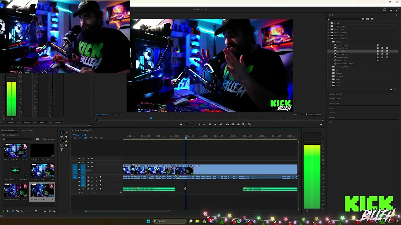This screenshot has width=401, height=225.
Task: Enable voice-over record on track A2
Action: [x=100, y=181]
